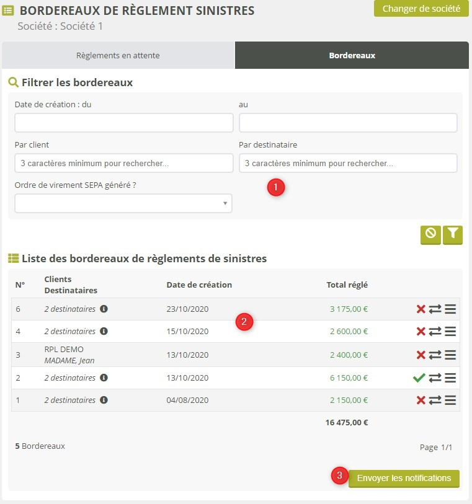Select the Bordereaux tab
Screen dimensions: 472x504
tap(352, 55)
